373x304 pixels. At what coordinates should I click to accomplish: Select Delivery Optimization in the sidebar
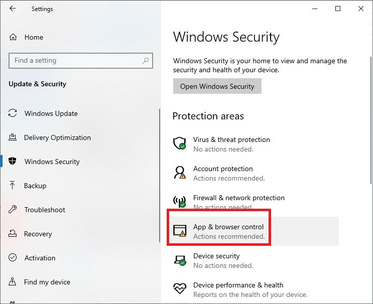click(57, 137)
